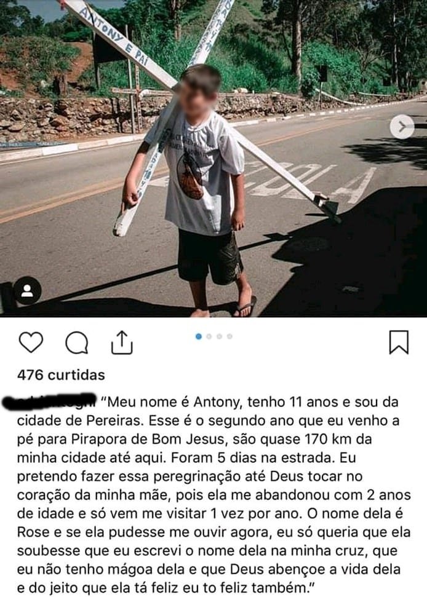Jump to the third carousel dot

click(x=219, y=336)
